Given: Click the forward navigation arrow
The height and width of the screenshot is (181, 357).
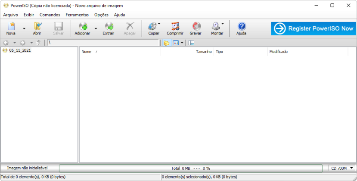Looking at the screenshot, I should (x=22, y=43).
